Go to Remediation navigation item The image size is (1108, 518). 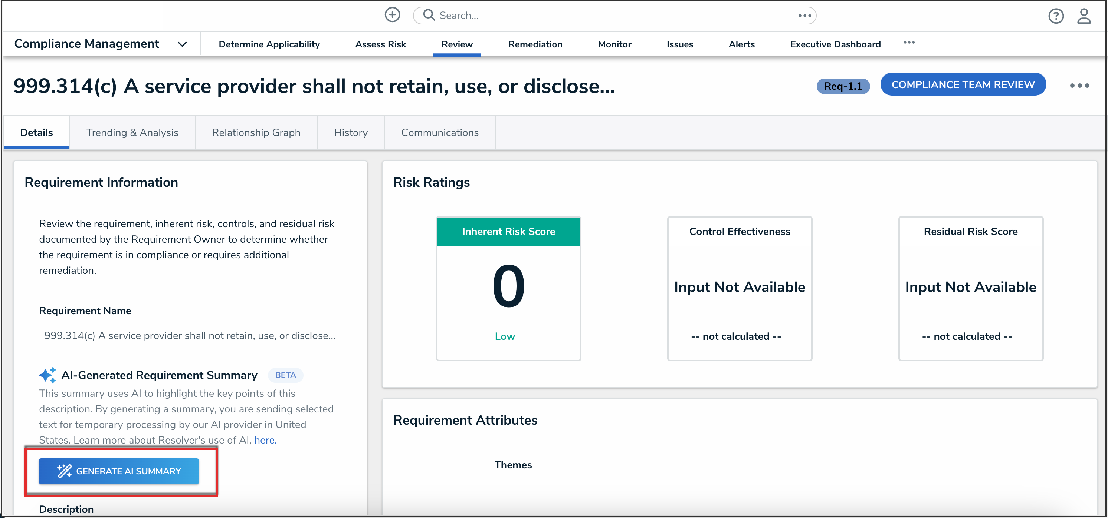535,44
